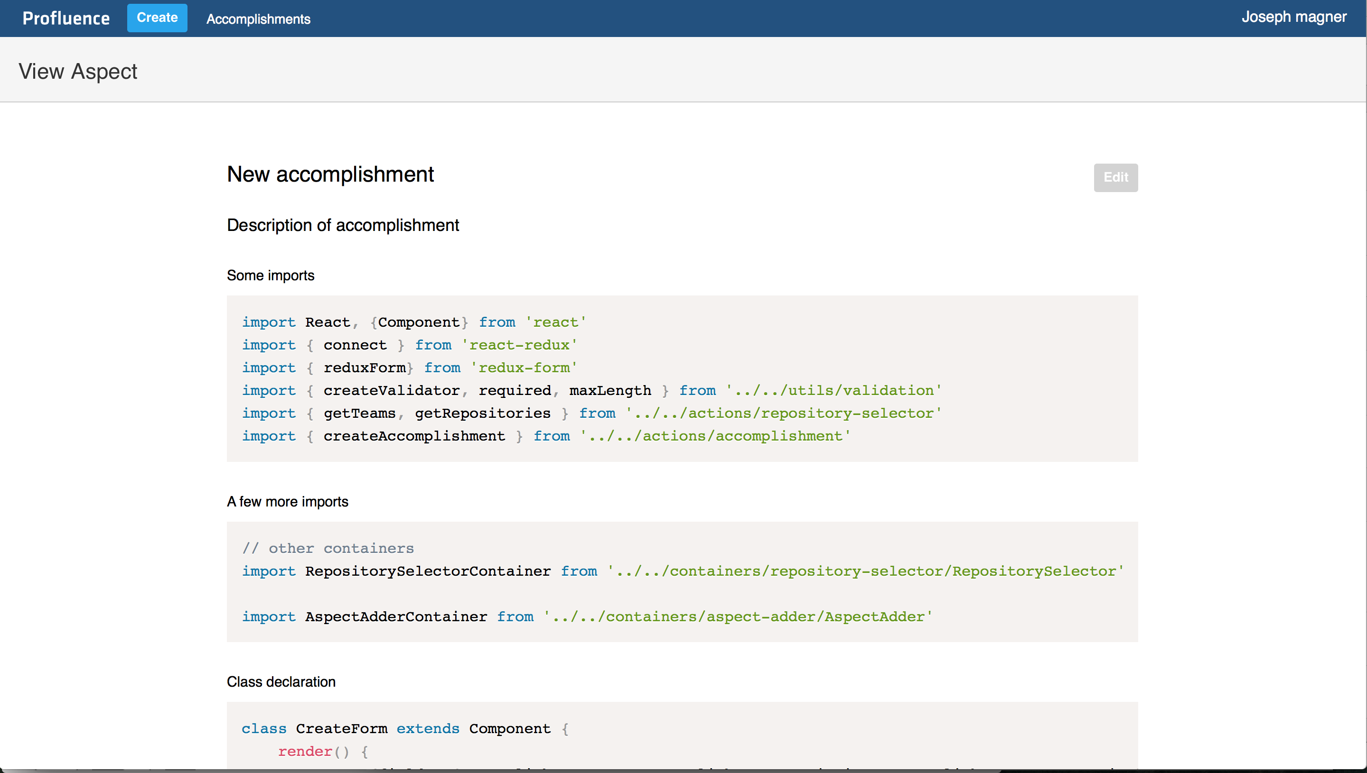Open the Accomplishments nav item
The height and width of the screenshot is (773, 1367).
(258, 19)
